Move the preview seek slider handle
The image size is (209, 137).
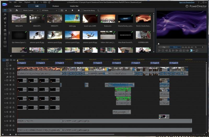[159, 44]
